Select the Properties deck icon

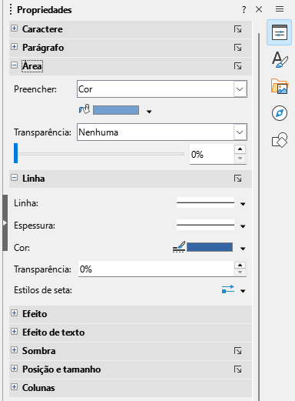(x=280, y=32)
